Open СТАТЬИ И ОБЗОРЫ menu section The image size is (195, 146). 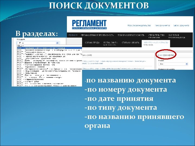[131, 43]
